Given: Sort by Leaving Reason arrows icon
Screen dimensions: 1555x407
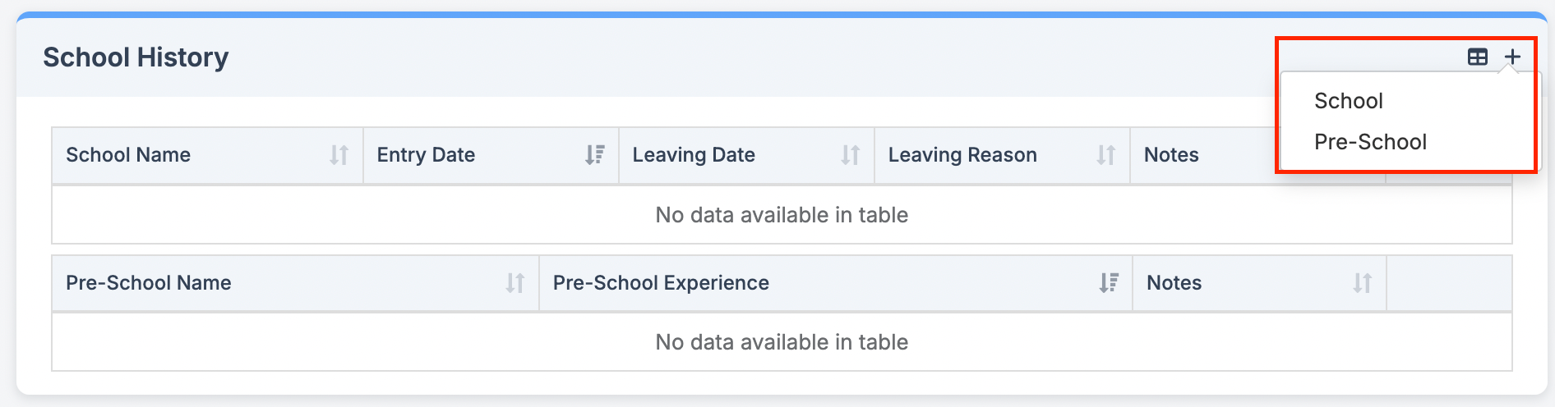Looking at the screenshot, I should pos(1105,155).
